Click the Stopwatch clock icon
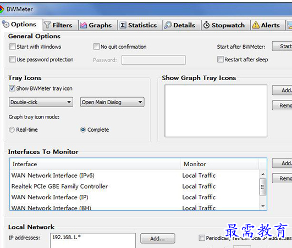292x248 pixels. [206, 25]
